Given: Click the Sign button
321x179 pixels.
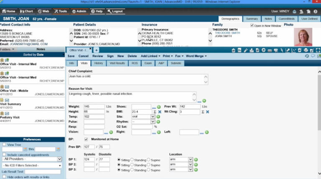Looking at the screenshot, I should (110, 56).
